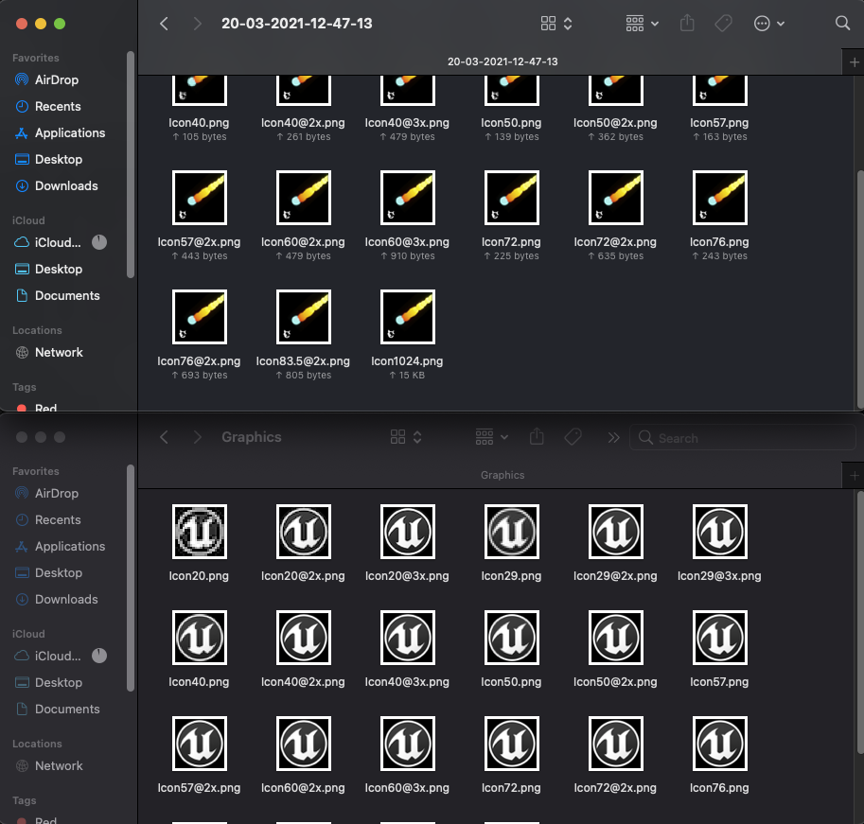Select Icon50.png thumbnail in Graphics window
The image size is (864, 824).
[x=512, y=638]
